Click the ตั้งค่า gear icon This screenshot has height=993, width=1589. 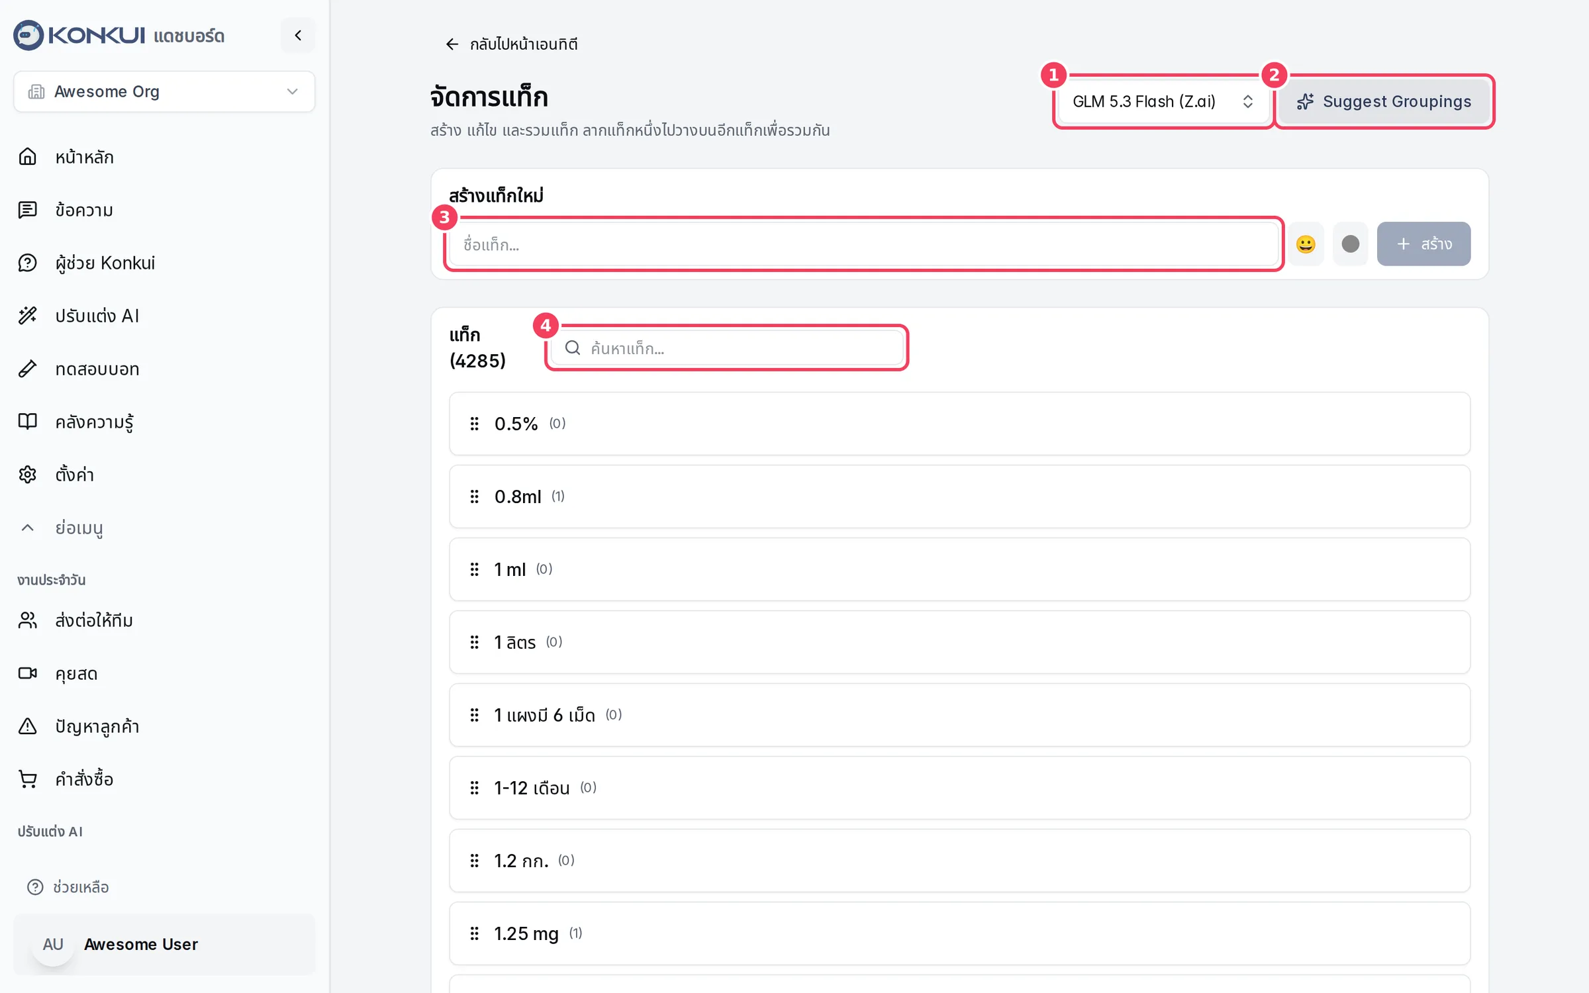[27, 475]
